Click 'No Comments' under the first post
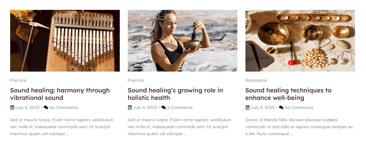Image resolution: width=366 pixels, height=145 pixels. click(x=64, y=108)
